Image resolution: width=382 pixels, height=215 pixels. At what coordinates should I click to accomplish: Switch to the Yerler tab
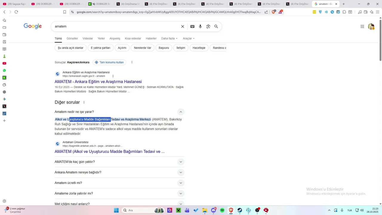tap(101, 39)
